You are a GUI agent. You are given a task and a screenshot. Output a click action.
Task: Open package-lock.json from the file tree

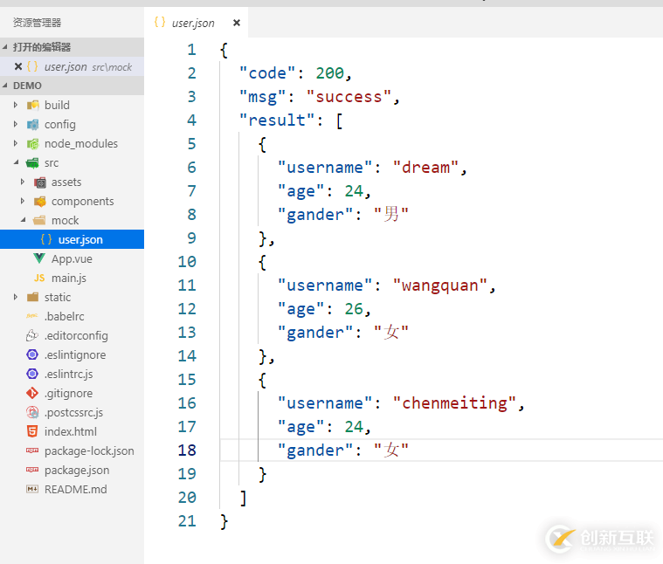[x=89, y=451]
